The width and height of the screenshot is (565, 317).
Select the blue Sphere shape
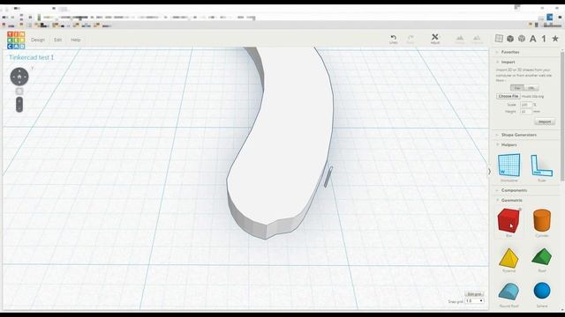coord(542,291)
